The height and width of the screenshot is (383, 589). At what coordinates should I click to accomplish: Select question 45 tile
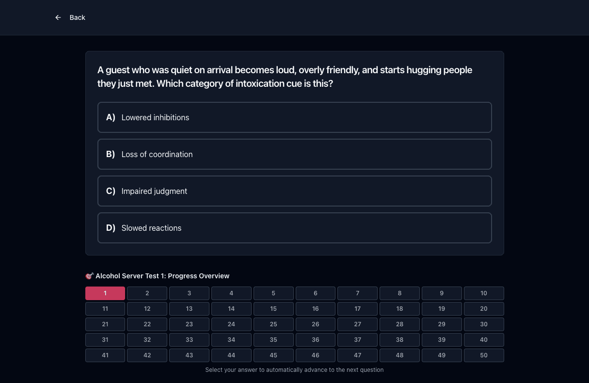(x=273, y=355)
